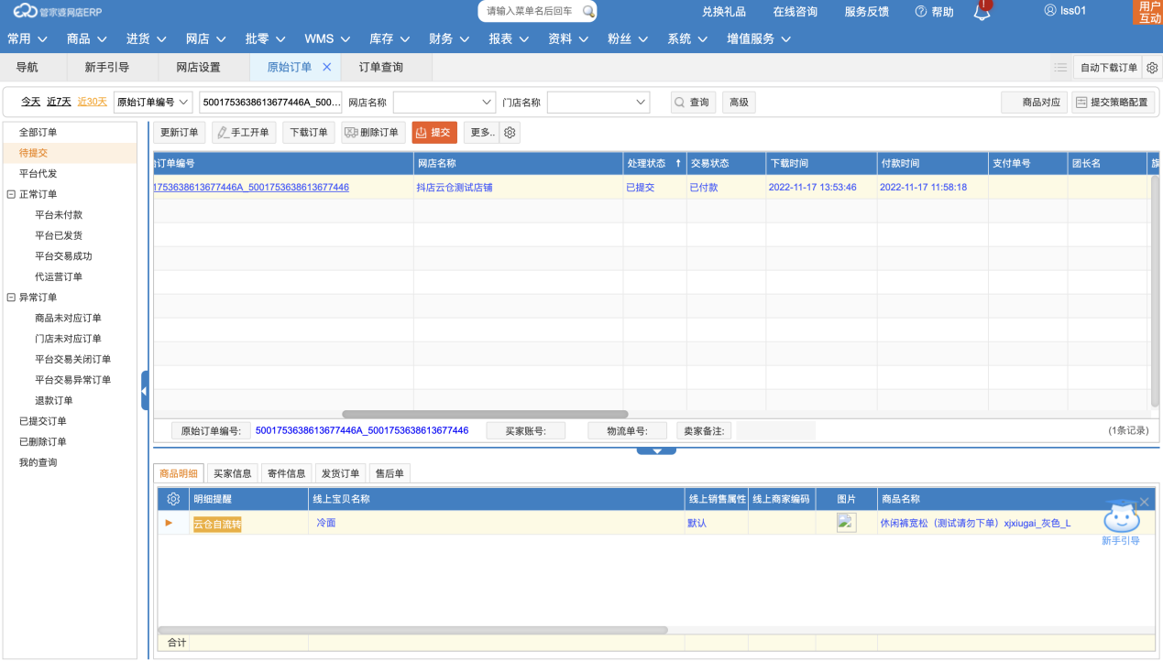Open the 原始订单编号 search field dropdown
1163x661 pixels.
(184, 103)
